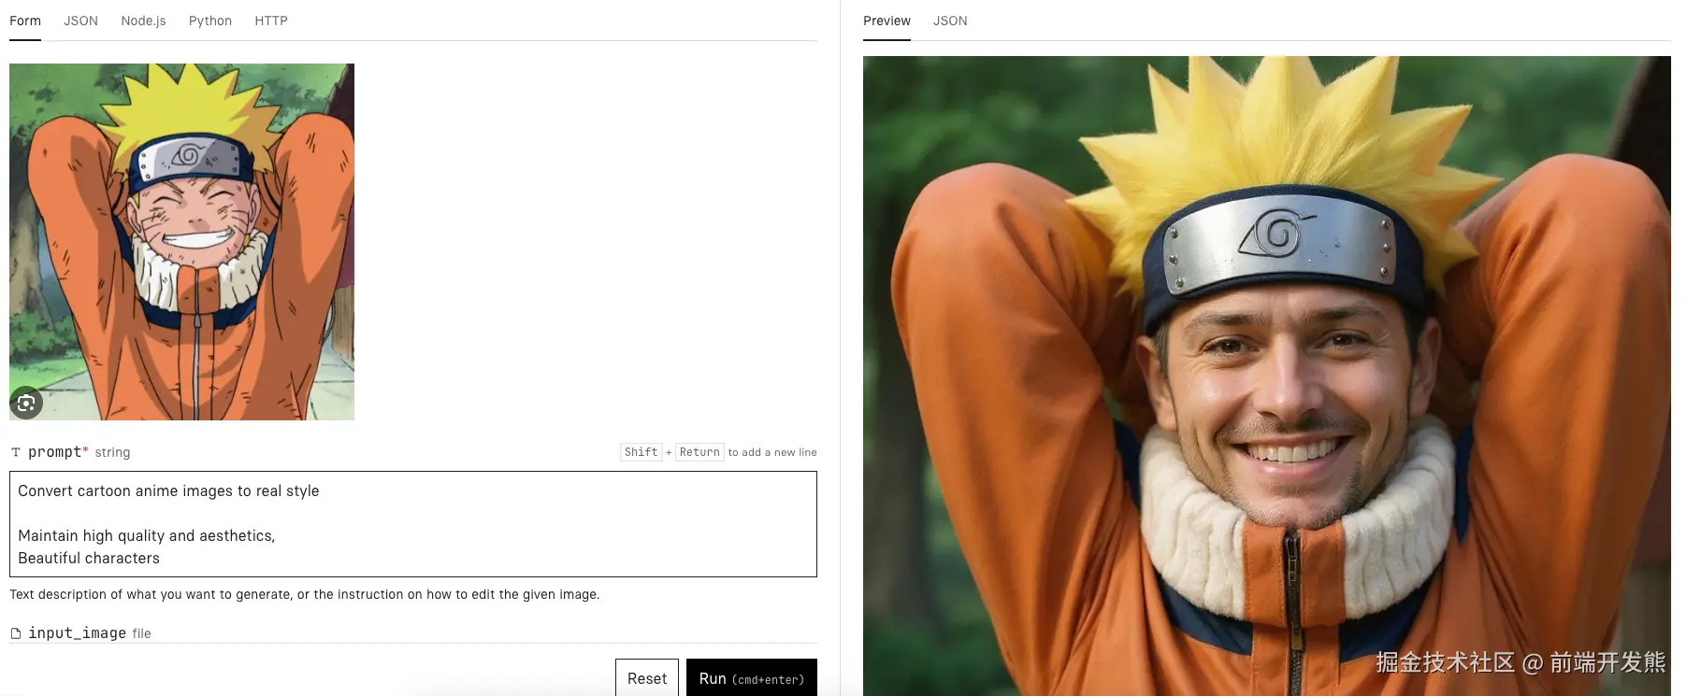Click the prompt field label
Screen dimensions: 1687x696
(x=57, y=452)
